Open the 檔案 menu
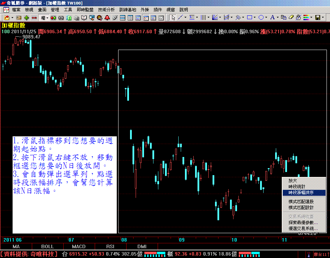The width and height of the screenshot is (330, 258). 16,10
